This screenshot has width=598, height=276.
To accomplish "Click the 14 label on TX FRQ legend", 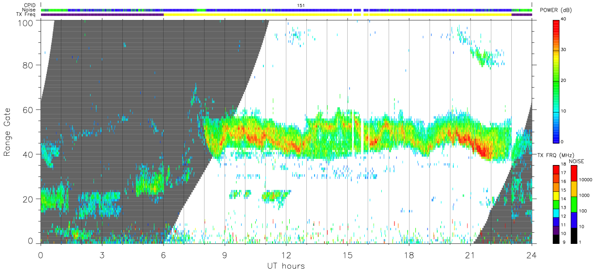I will (563, 200).
